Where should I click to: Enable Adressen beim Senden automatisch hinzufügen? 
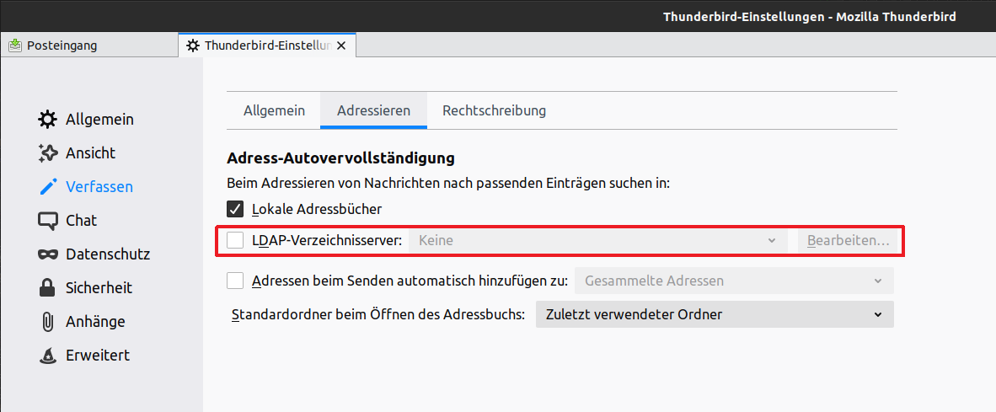235,281
